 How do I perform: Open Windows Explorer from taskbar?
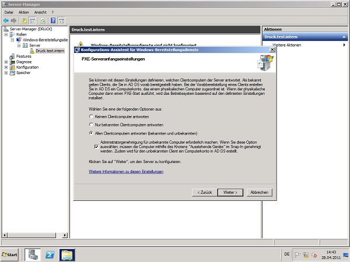[67, 254]
